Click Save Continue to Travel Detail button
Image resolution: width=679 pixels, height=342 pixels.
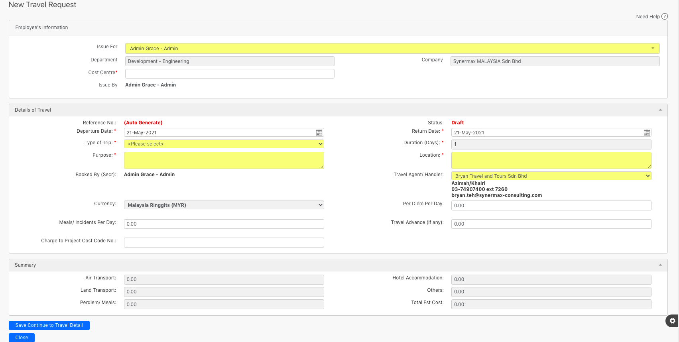[x=49, y=325]
